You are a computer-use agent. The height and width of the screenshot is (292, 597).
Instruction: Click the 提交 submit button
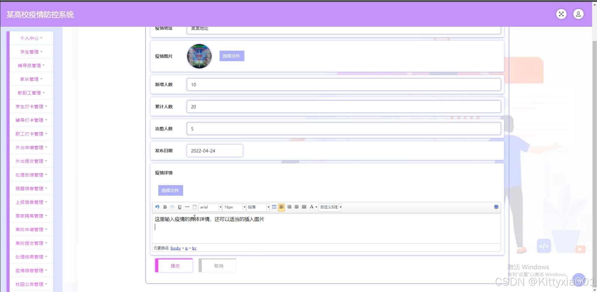click(174, 266)
